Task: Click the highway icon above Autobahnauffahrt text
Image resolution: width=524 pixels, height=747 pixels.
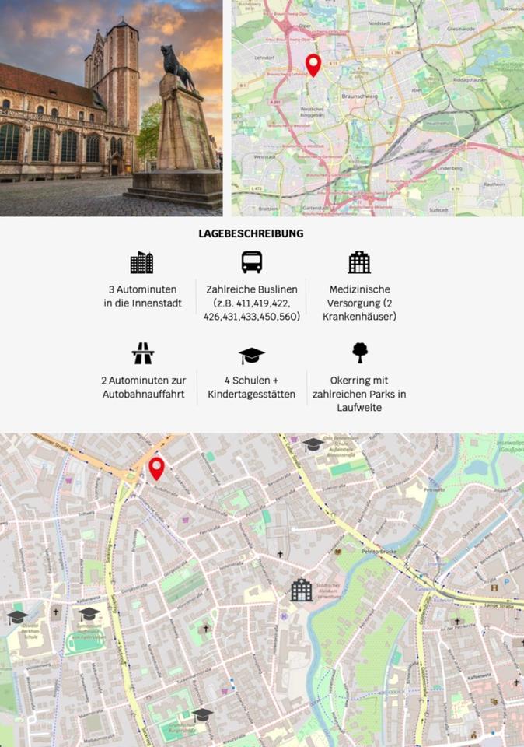Action: pos(143,353)
